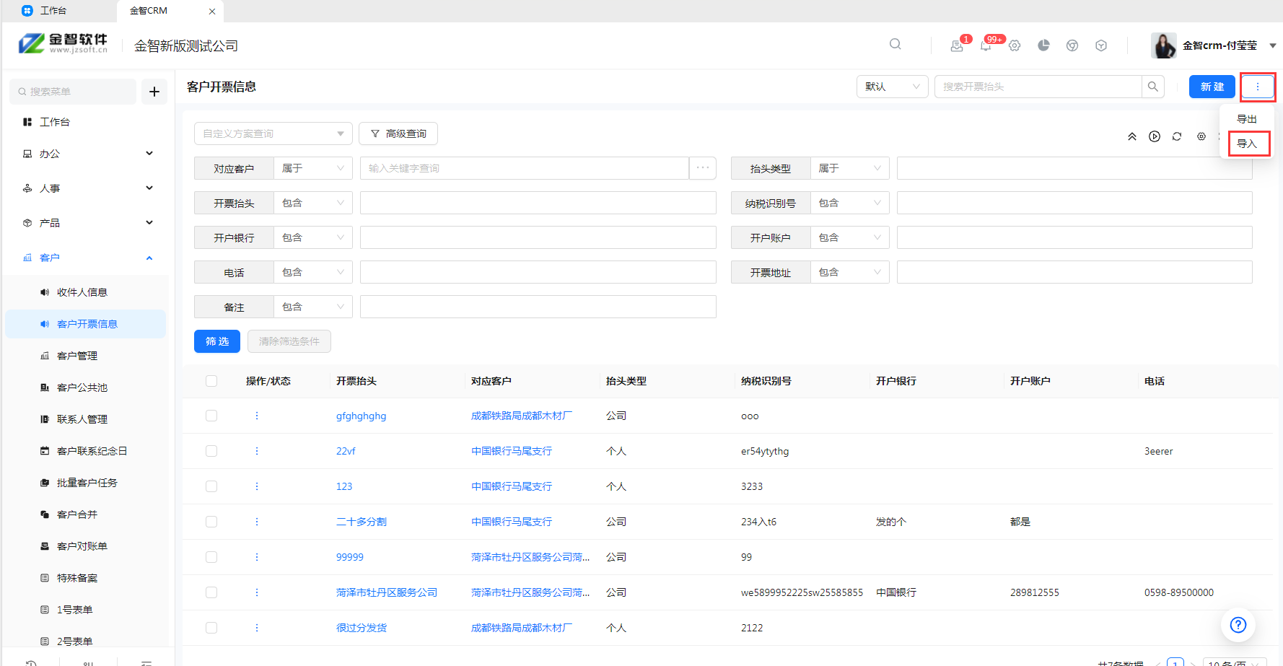This screenshot has width=1283, height=666.
Task: Open the notification bell with 99+ badge
Action: coord(986,45)
